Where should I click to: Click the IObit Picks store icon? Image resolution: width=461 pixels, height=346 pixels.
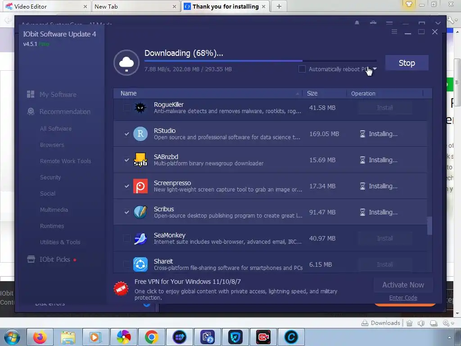click(x=31, y=259)
